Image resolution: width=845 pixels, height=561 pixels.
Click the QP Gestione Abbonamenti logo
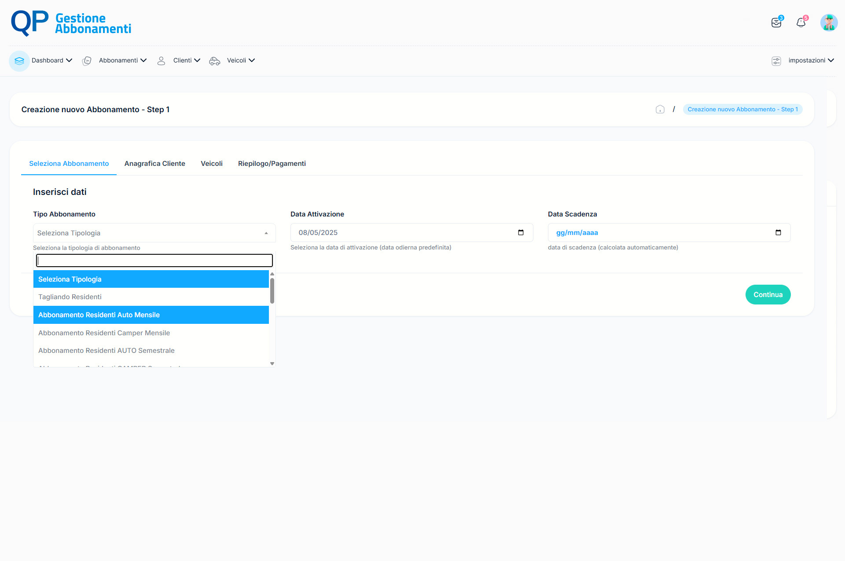(x=71, y=23)
